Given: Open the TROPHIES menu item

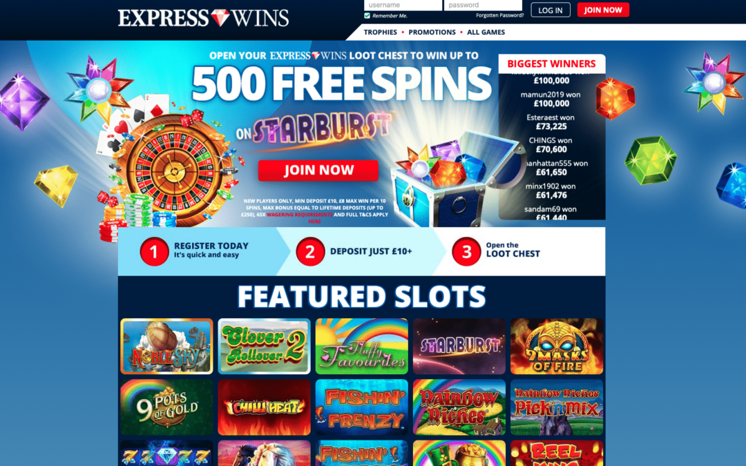Looking at the screenshot, I should (380, 32).
